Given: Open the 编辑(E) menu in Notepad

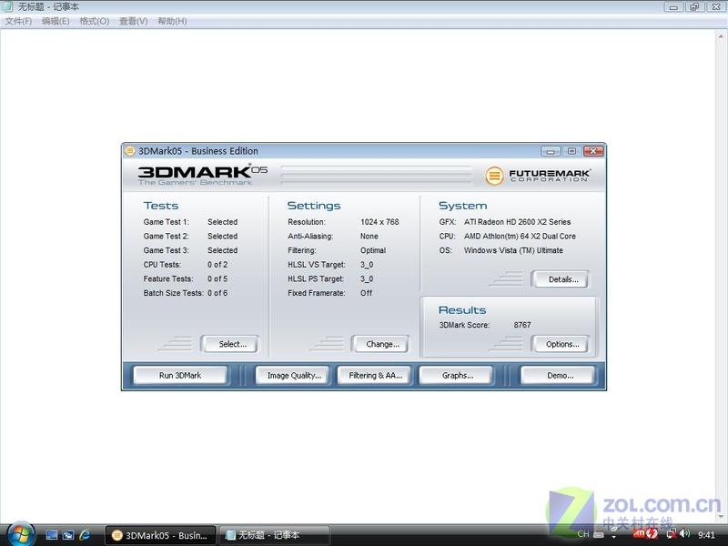Looking at the screenshot, I should tap(56, 21).
